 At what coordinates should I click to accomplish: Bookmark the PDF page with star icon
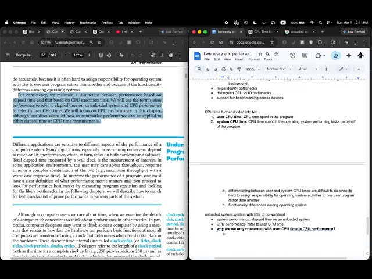pos(99,42)
